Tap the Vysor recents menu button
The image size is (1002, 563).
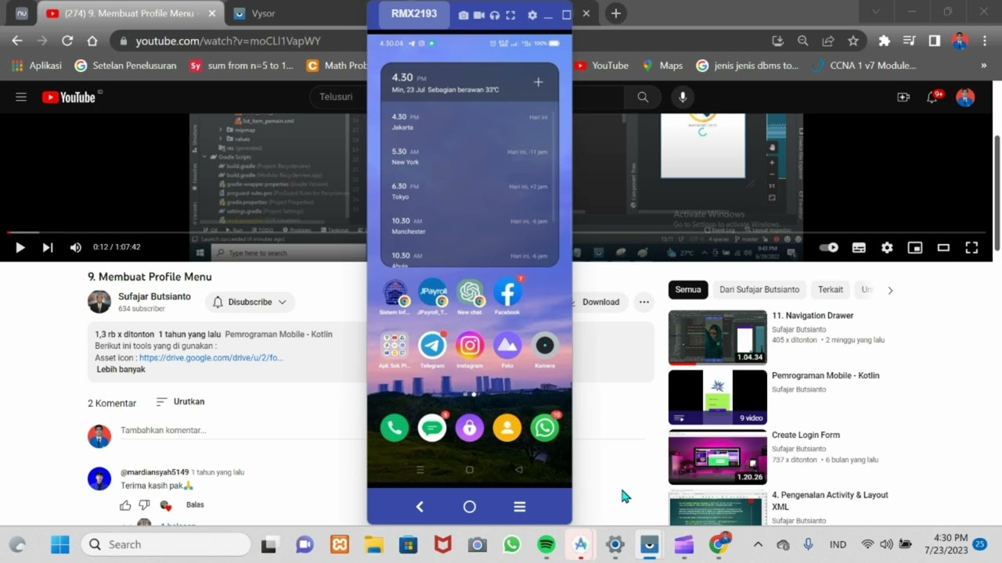pyautogui.click(x=519, y=507)
